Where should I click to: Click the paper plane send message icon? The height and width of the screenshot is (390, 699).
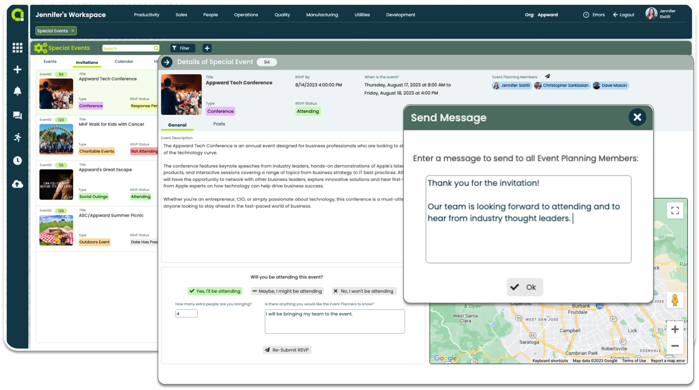[547, 76]
